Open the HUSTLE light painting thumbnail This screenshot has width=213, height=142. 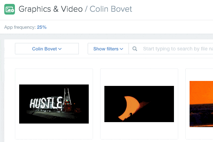click(54, 104)
